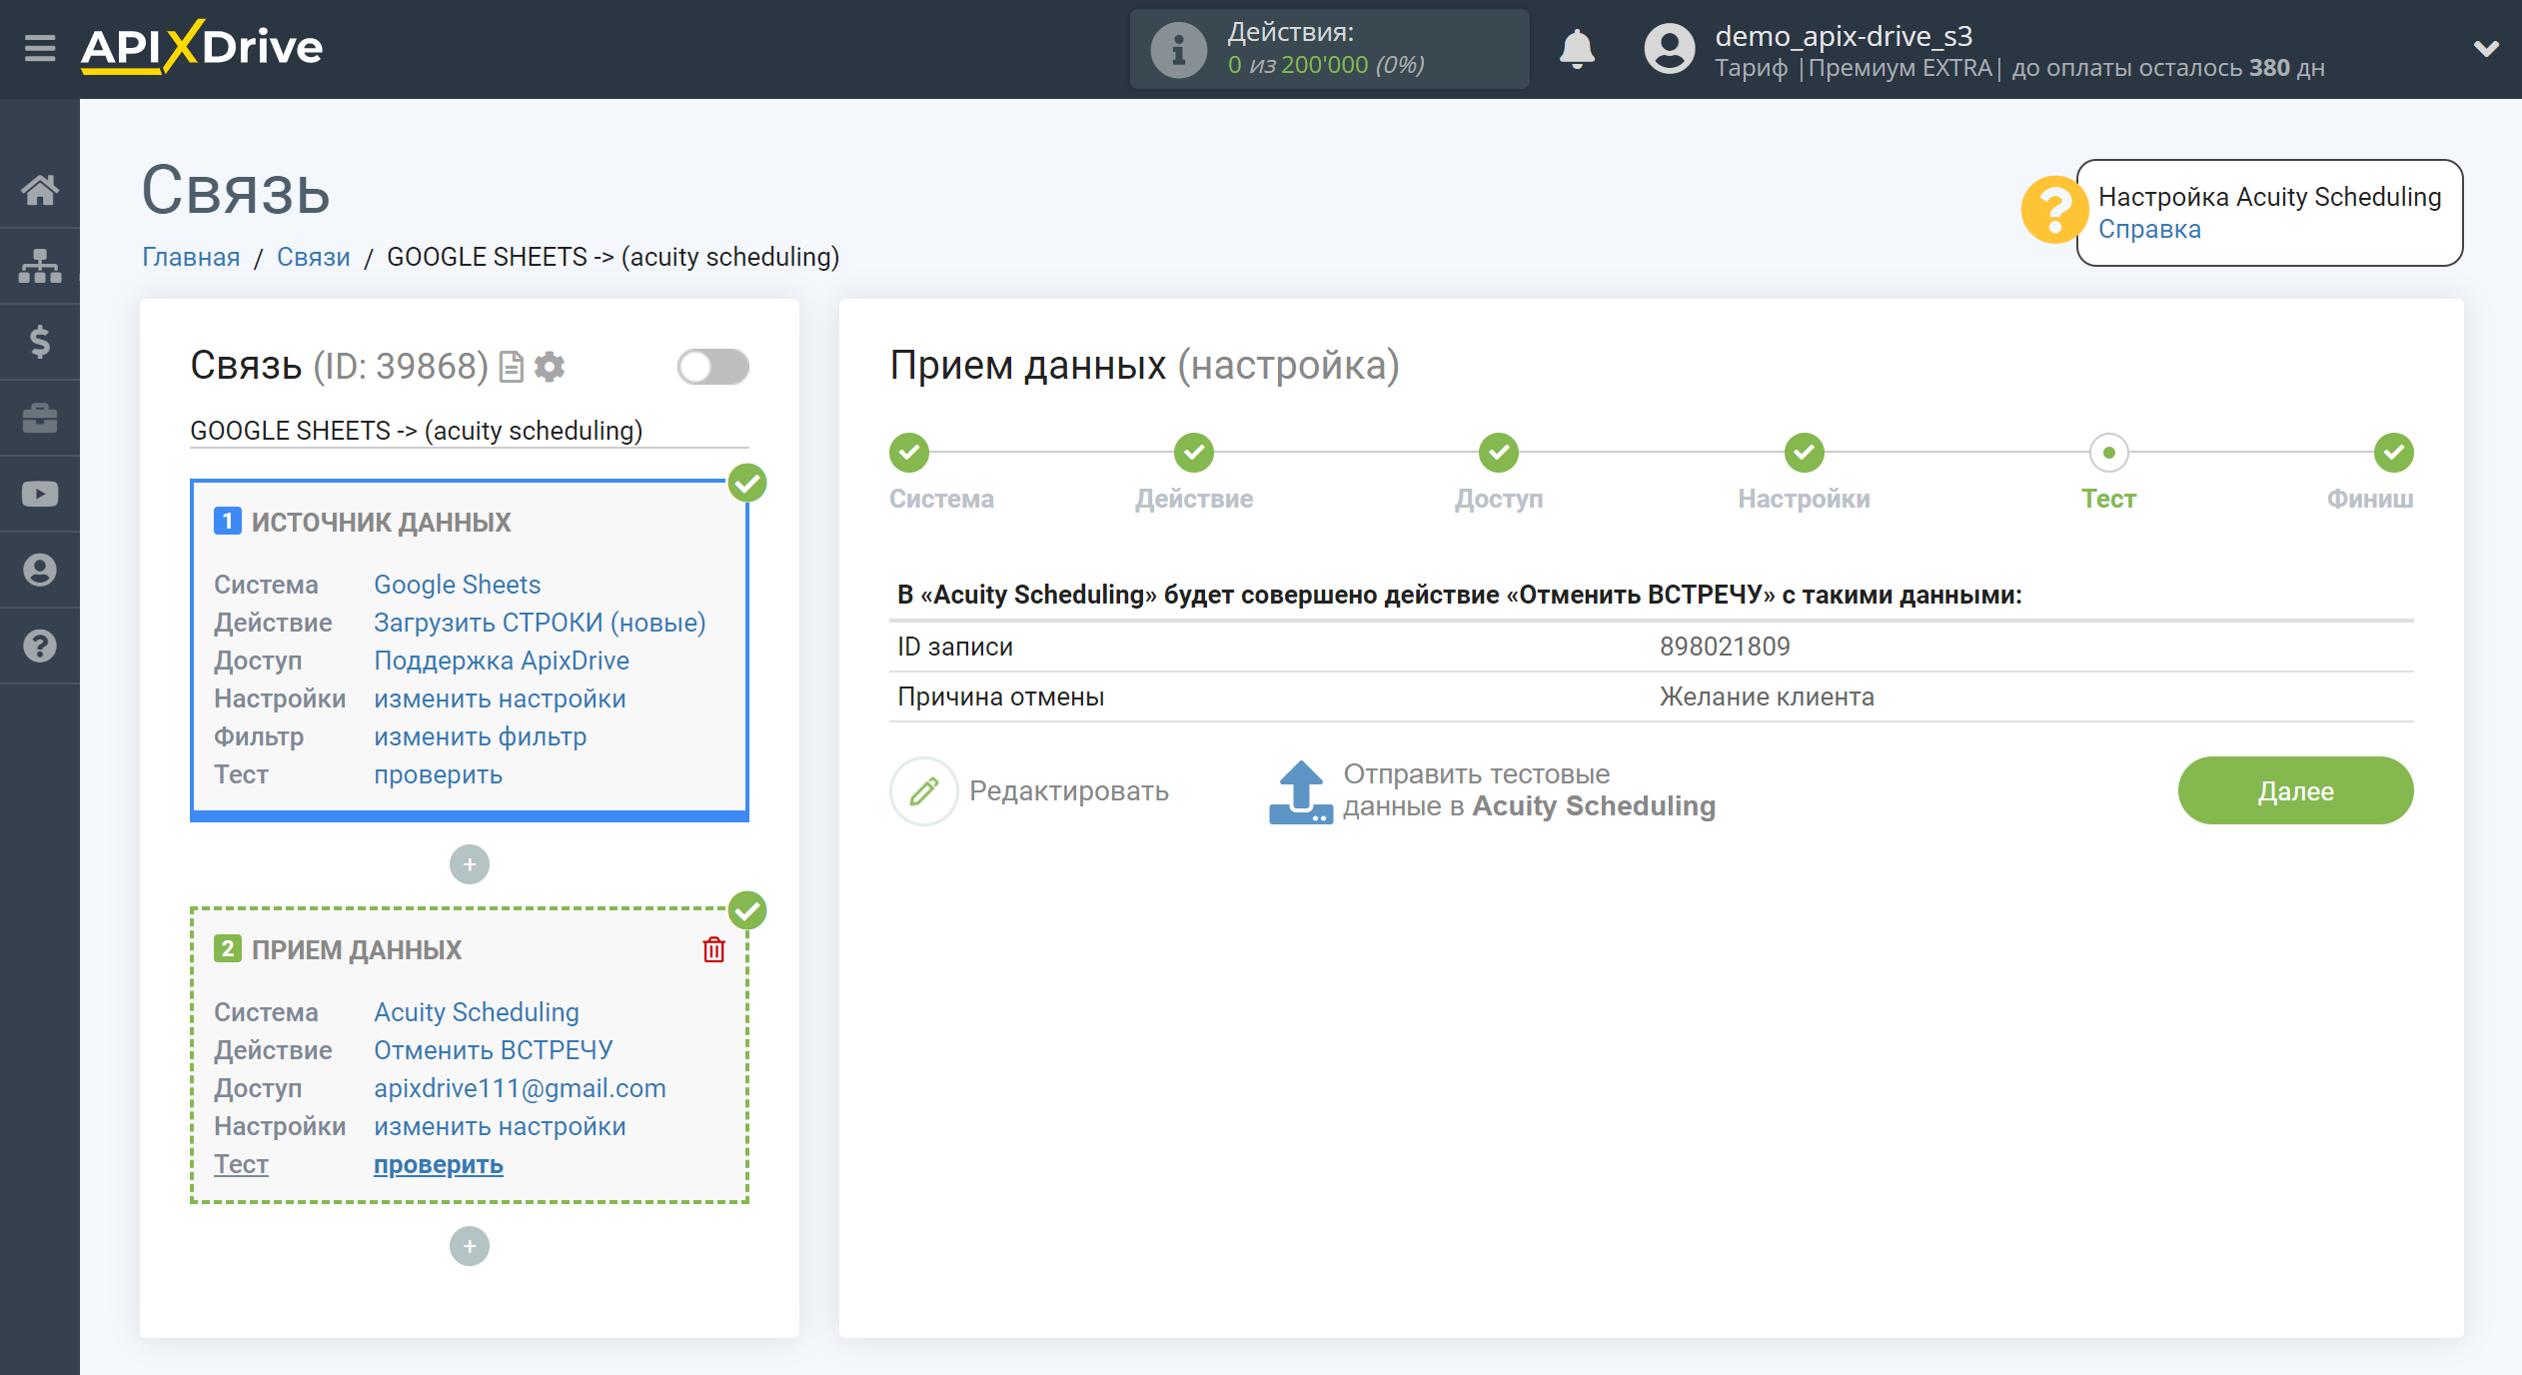This screenshot has width=2522, height=1375.
Task: Click value 898021809
Action: pyautogui.click(x=1725, y=647)
